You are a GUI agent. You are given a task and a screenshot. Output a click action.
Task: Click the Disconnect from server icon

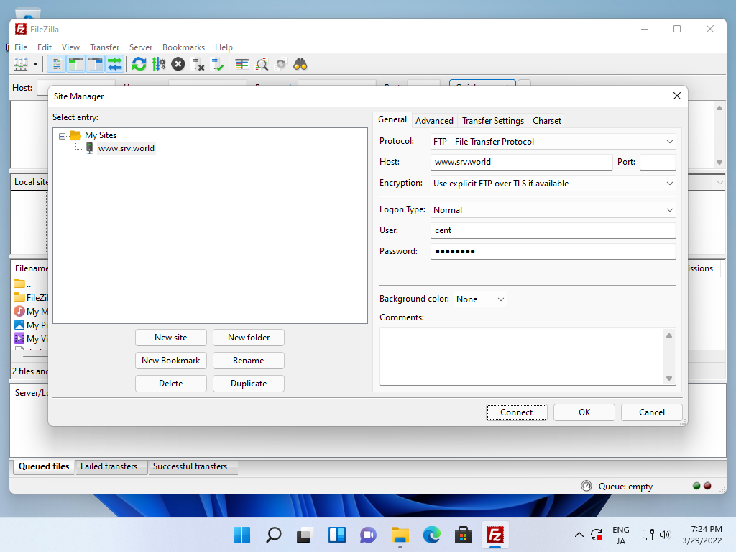[x=198, y=64]
